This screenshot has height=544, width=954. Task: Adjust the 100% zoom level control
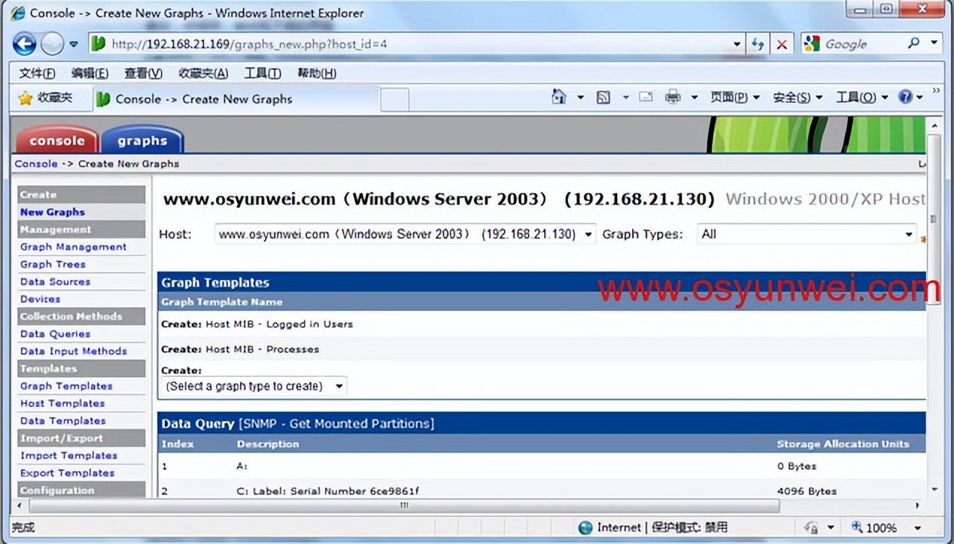(882, 527)
